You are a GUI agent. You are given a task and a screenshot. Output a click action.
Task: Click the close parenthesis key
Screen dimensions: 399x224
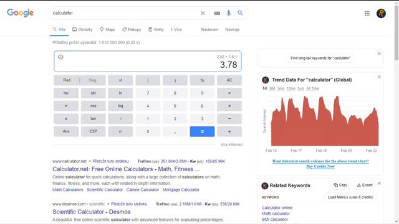[x=175, y=80]
